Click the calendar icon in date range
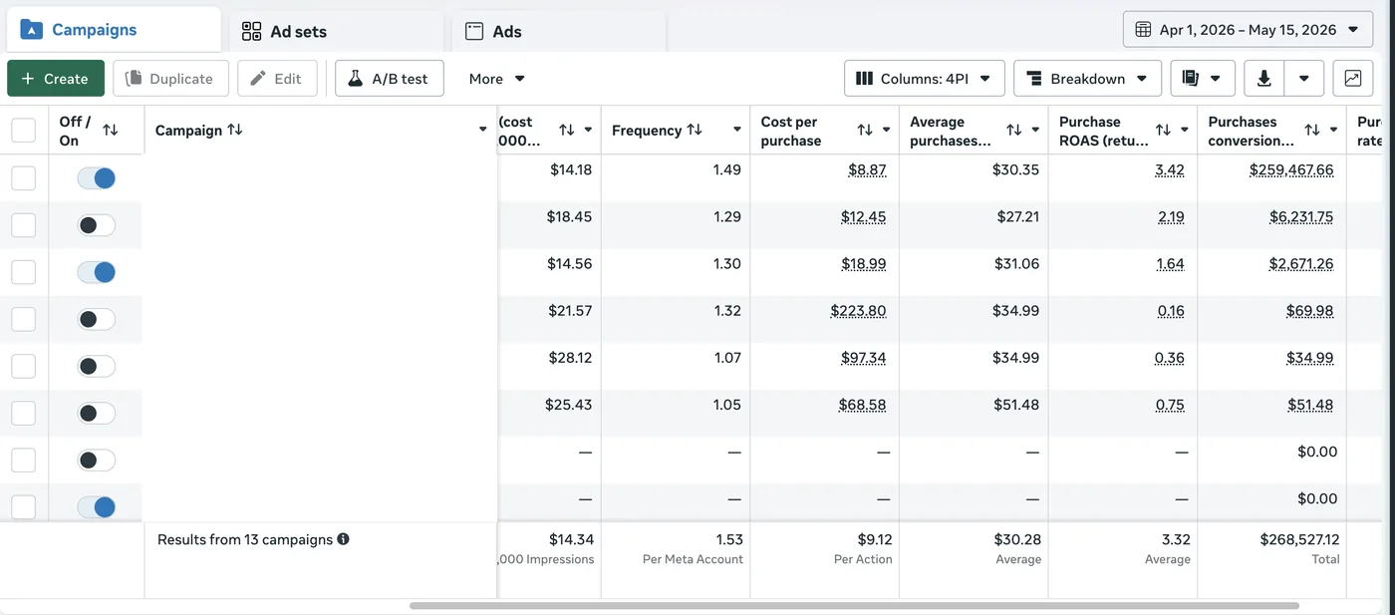1395x615 pixels. point(1143,30)
